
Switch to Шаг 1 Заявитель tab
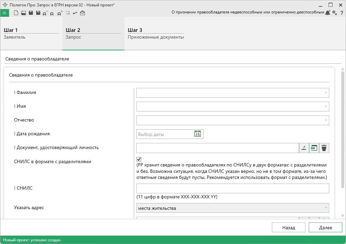coord(31,34)
